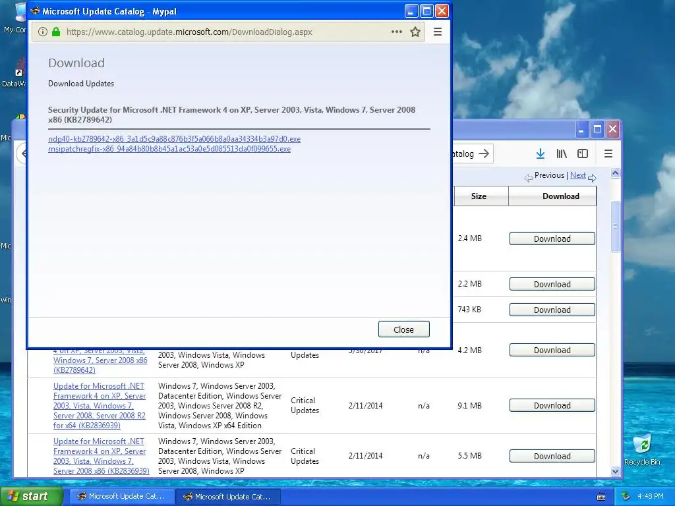Open the hamburger menu in the background catalog window
The image size is (675, 506).
[608, 154]
